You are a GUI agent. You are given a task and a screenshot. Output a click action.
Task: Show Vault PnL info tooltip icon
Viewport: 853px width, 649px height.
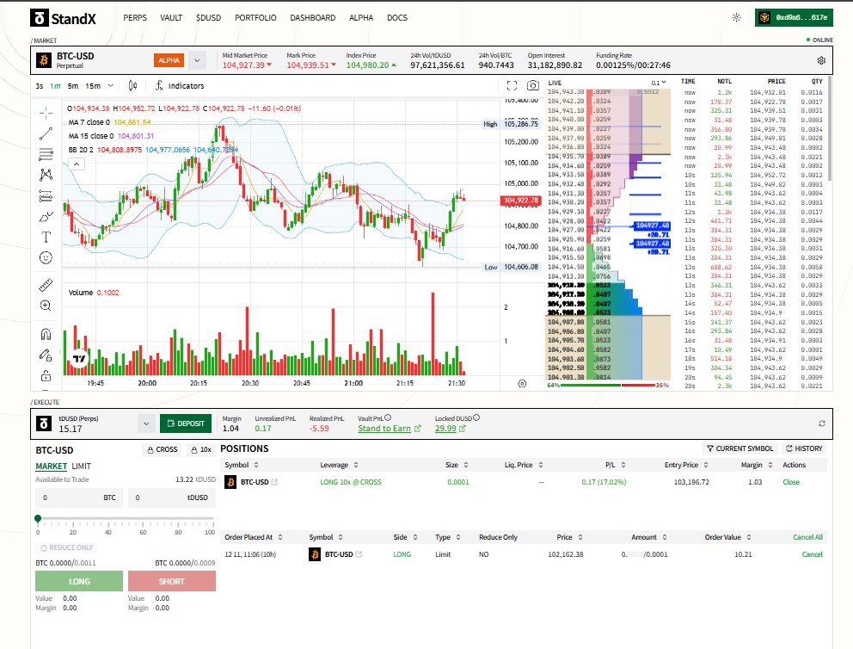(388, 417)
